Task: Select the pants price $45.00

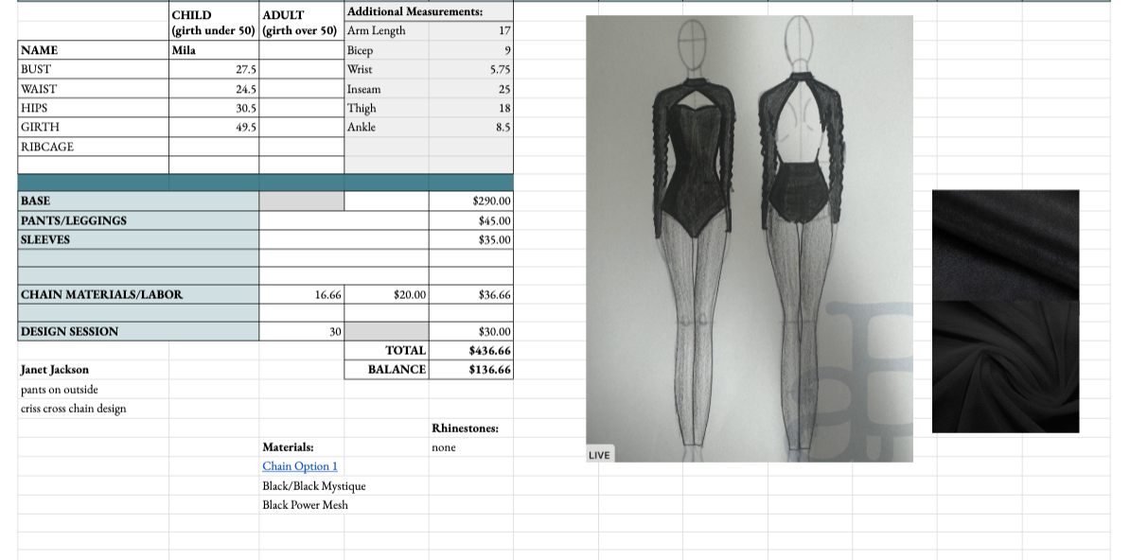Action: coord(470,220)
